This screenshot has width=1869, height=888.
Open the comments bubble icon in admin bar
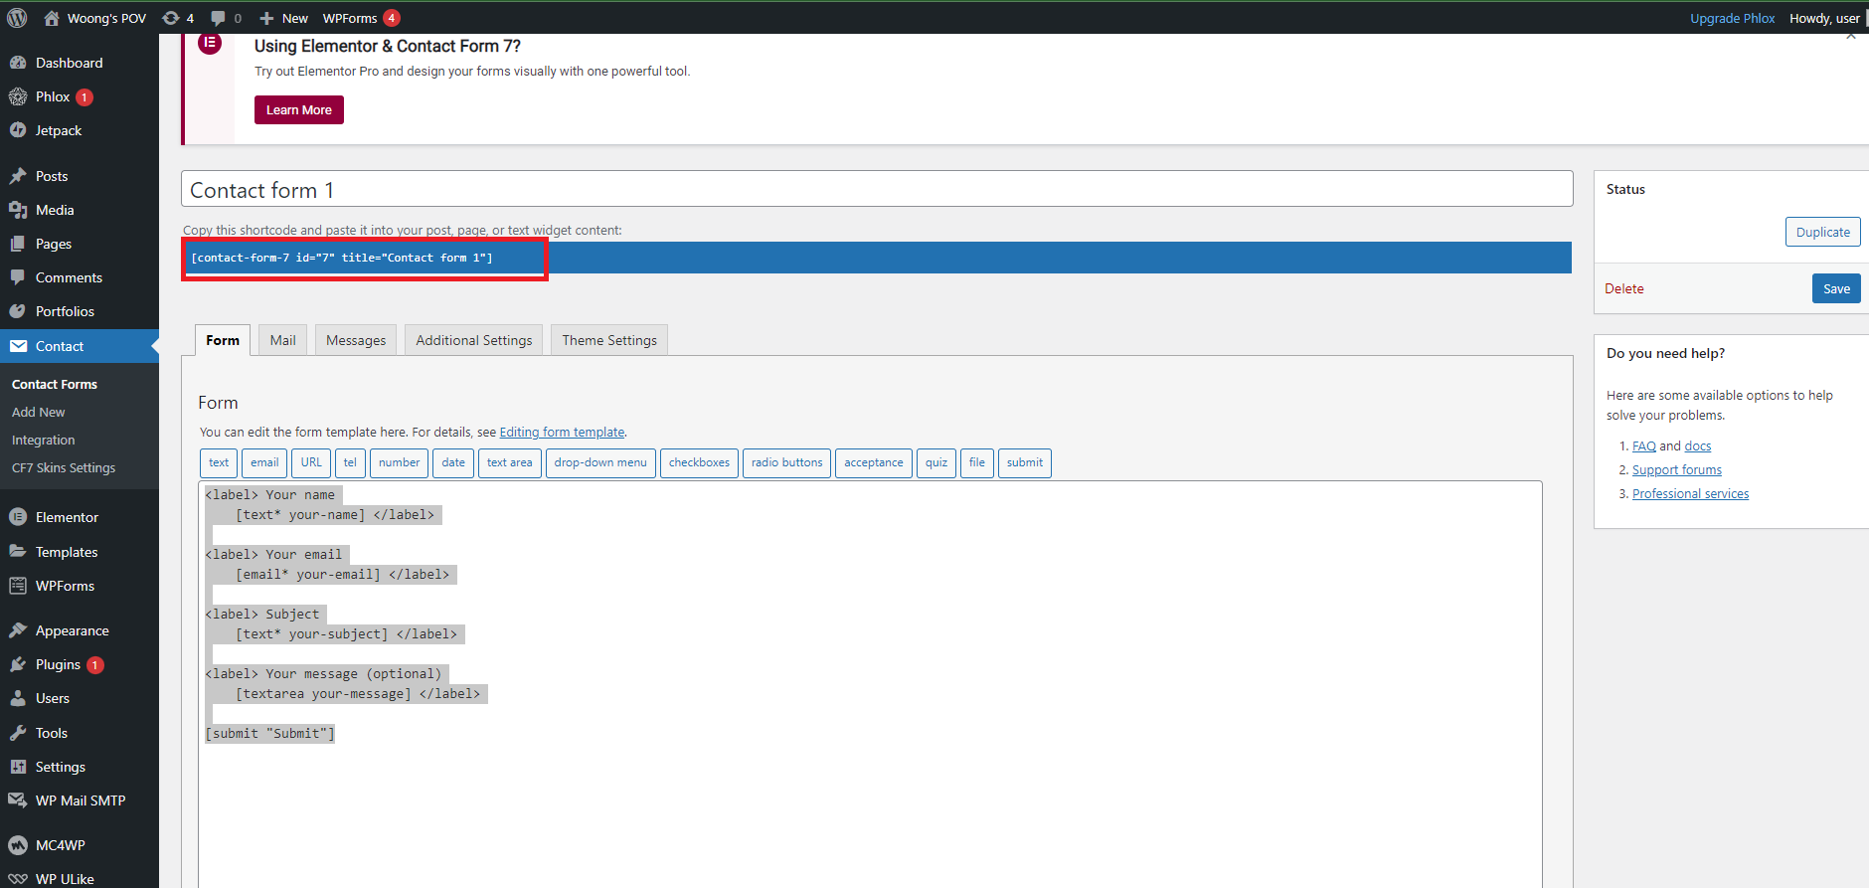(x=218, y=18)
